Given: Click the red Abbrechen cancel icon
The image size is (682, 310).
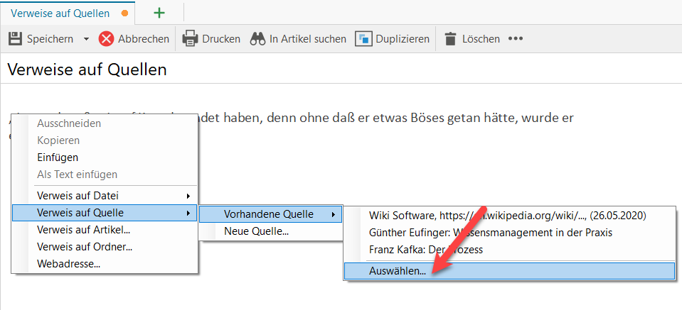Looking at the screenshot, I should pos(106,39).
